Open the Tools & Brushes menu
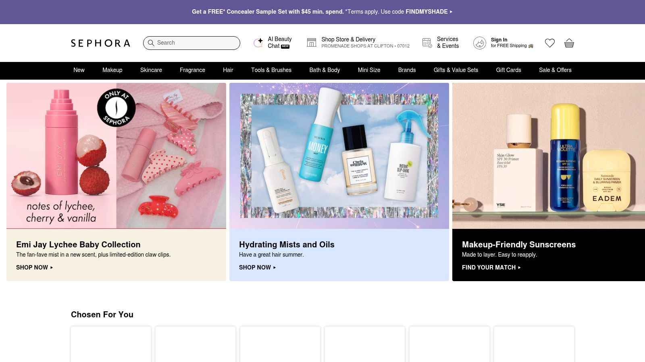The image size is (645, 362). click(x=271, y=70)
